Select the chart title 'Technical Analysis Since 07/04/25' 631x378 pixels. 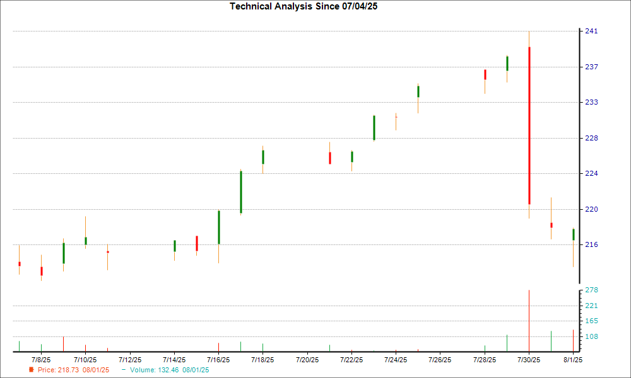304,6
